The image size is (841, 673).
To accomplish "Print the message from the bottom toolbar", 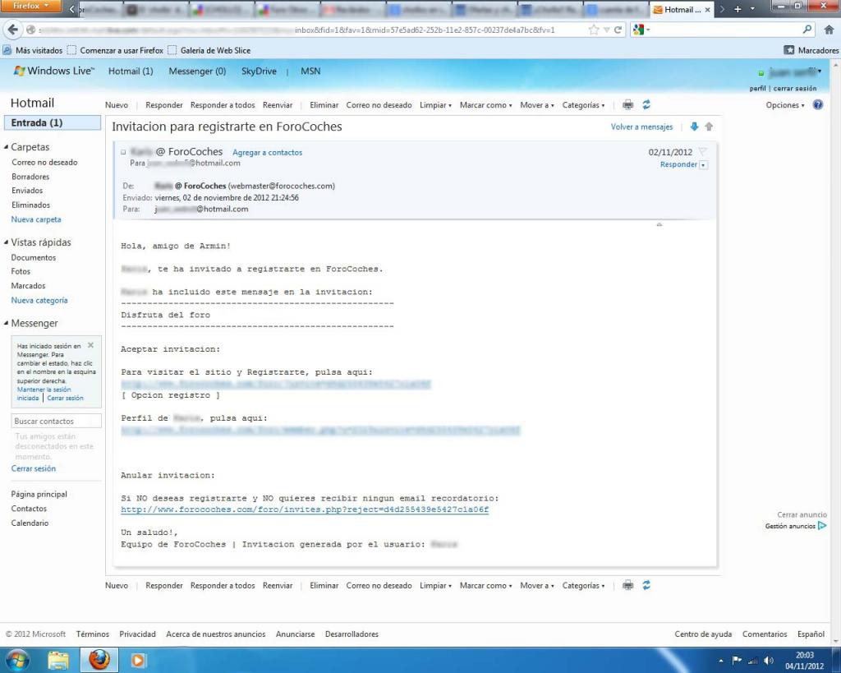I will click(x=627, y=586).
